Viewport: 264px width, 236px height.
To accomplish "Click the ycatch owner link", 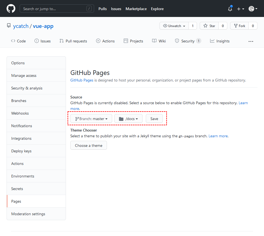I will 21,26.
